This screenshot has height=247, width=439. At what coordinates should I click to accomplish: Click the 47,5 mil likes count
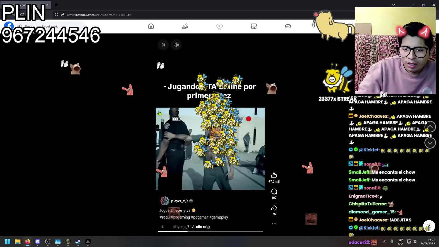[x=274, y=181]
